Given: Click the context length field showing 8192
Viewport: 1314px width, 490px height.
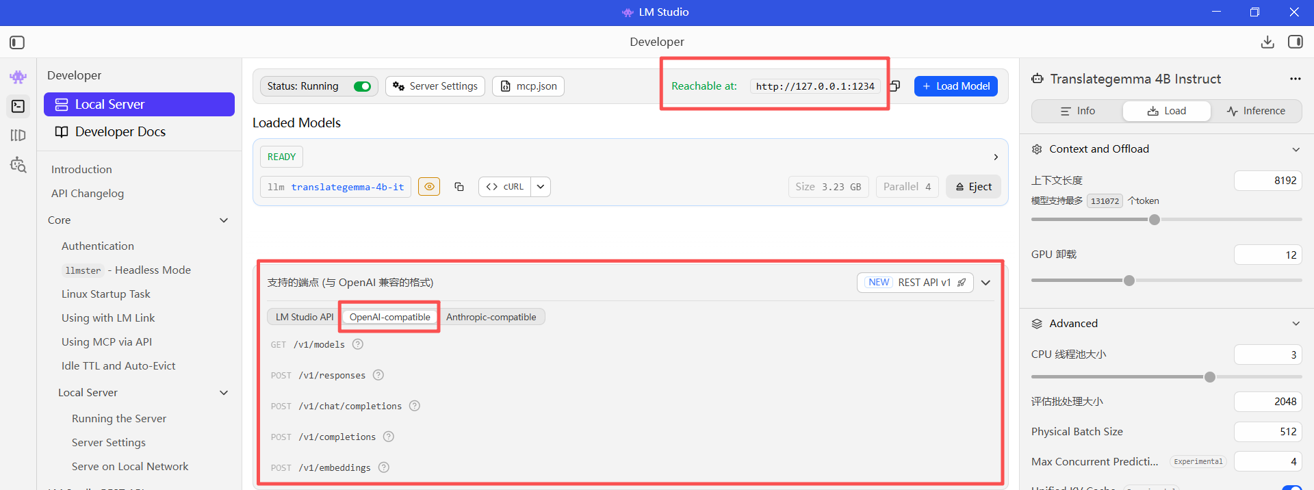Looking at the screenshot, I should pyautogui.click(x=1267, y=181).
